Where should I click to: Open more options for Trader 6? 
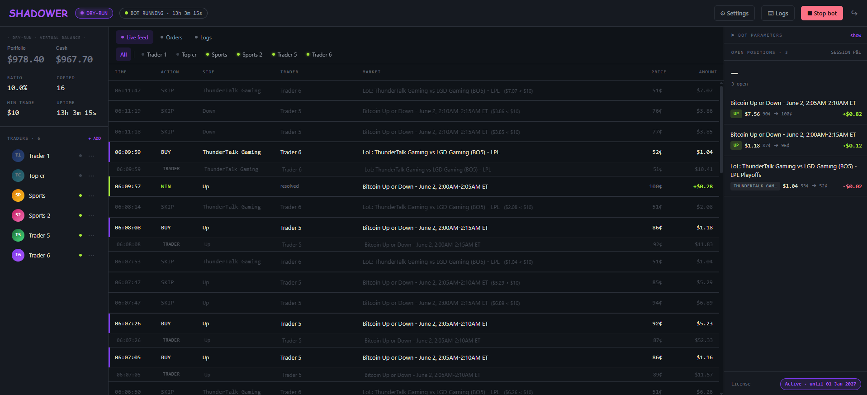coord(91,256)
